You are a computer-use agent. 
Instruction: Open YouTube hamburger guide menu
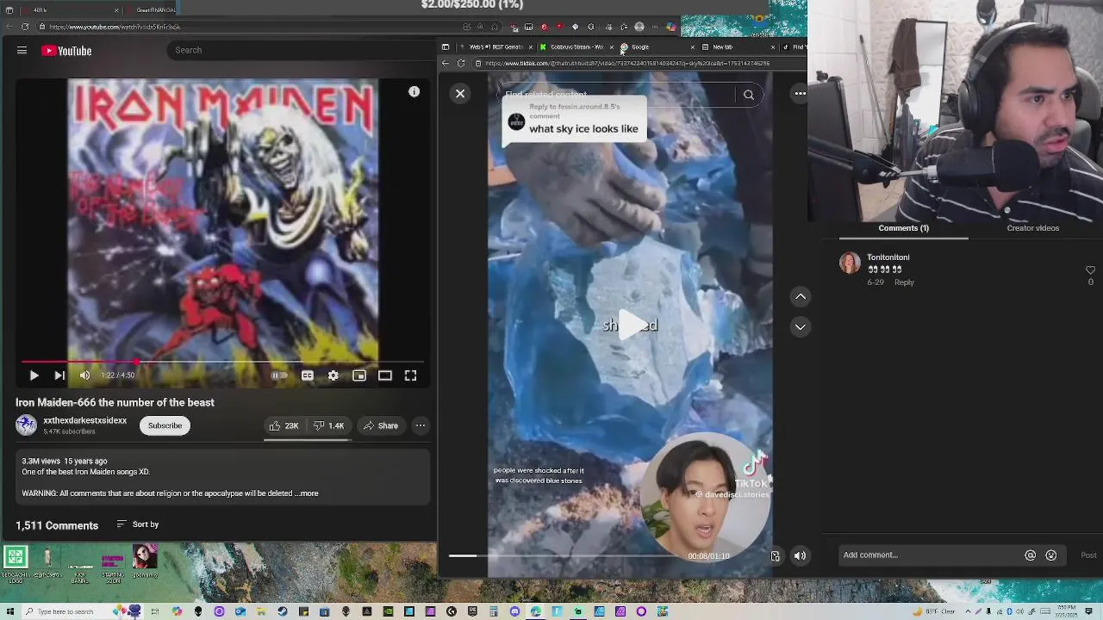tap(22, 51)
